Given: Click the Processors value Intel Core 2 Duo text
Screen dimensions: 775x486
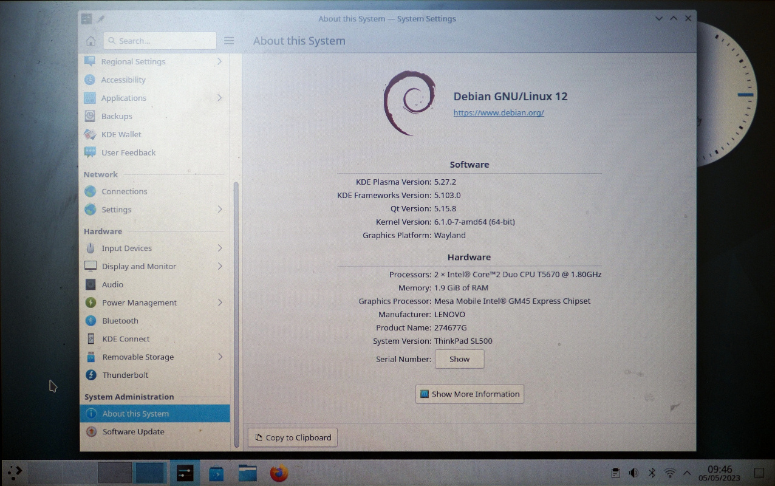Looking at the screenshot, I should click(x=518, y=275).
